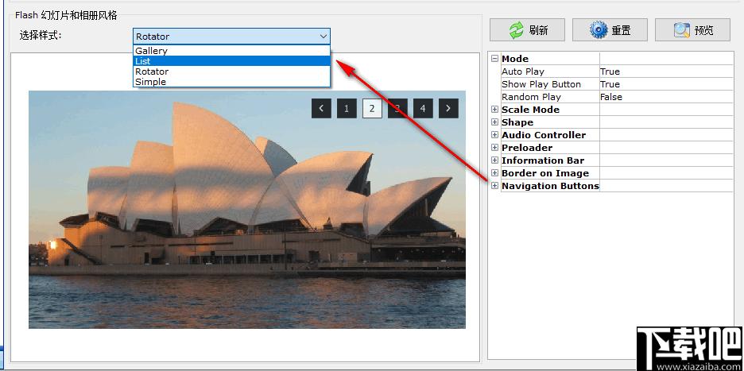Select highlighted slide 2 button
Image resolution: width=744 pixels, height=371 pixels.
click(372, 108)
